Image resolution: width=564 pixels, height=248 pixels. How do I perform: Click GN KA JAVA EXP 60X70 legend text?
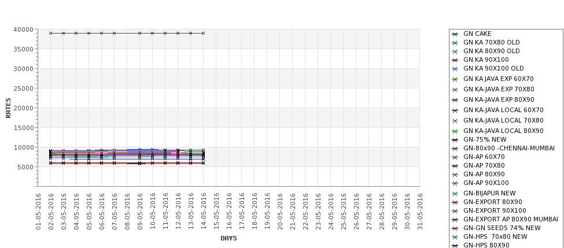tap(498, 79)
